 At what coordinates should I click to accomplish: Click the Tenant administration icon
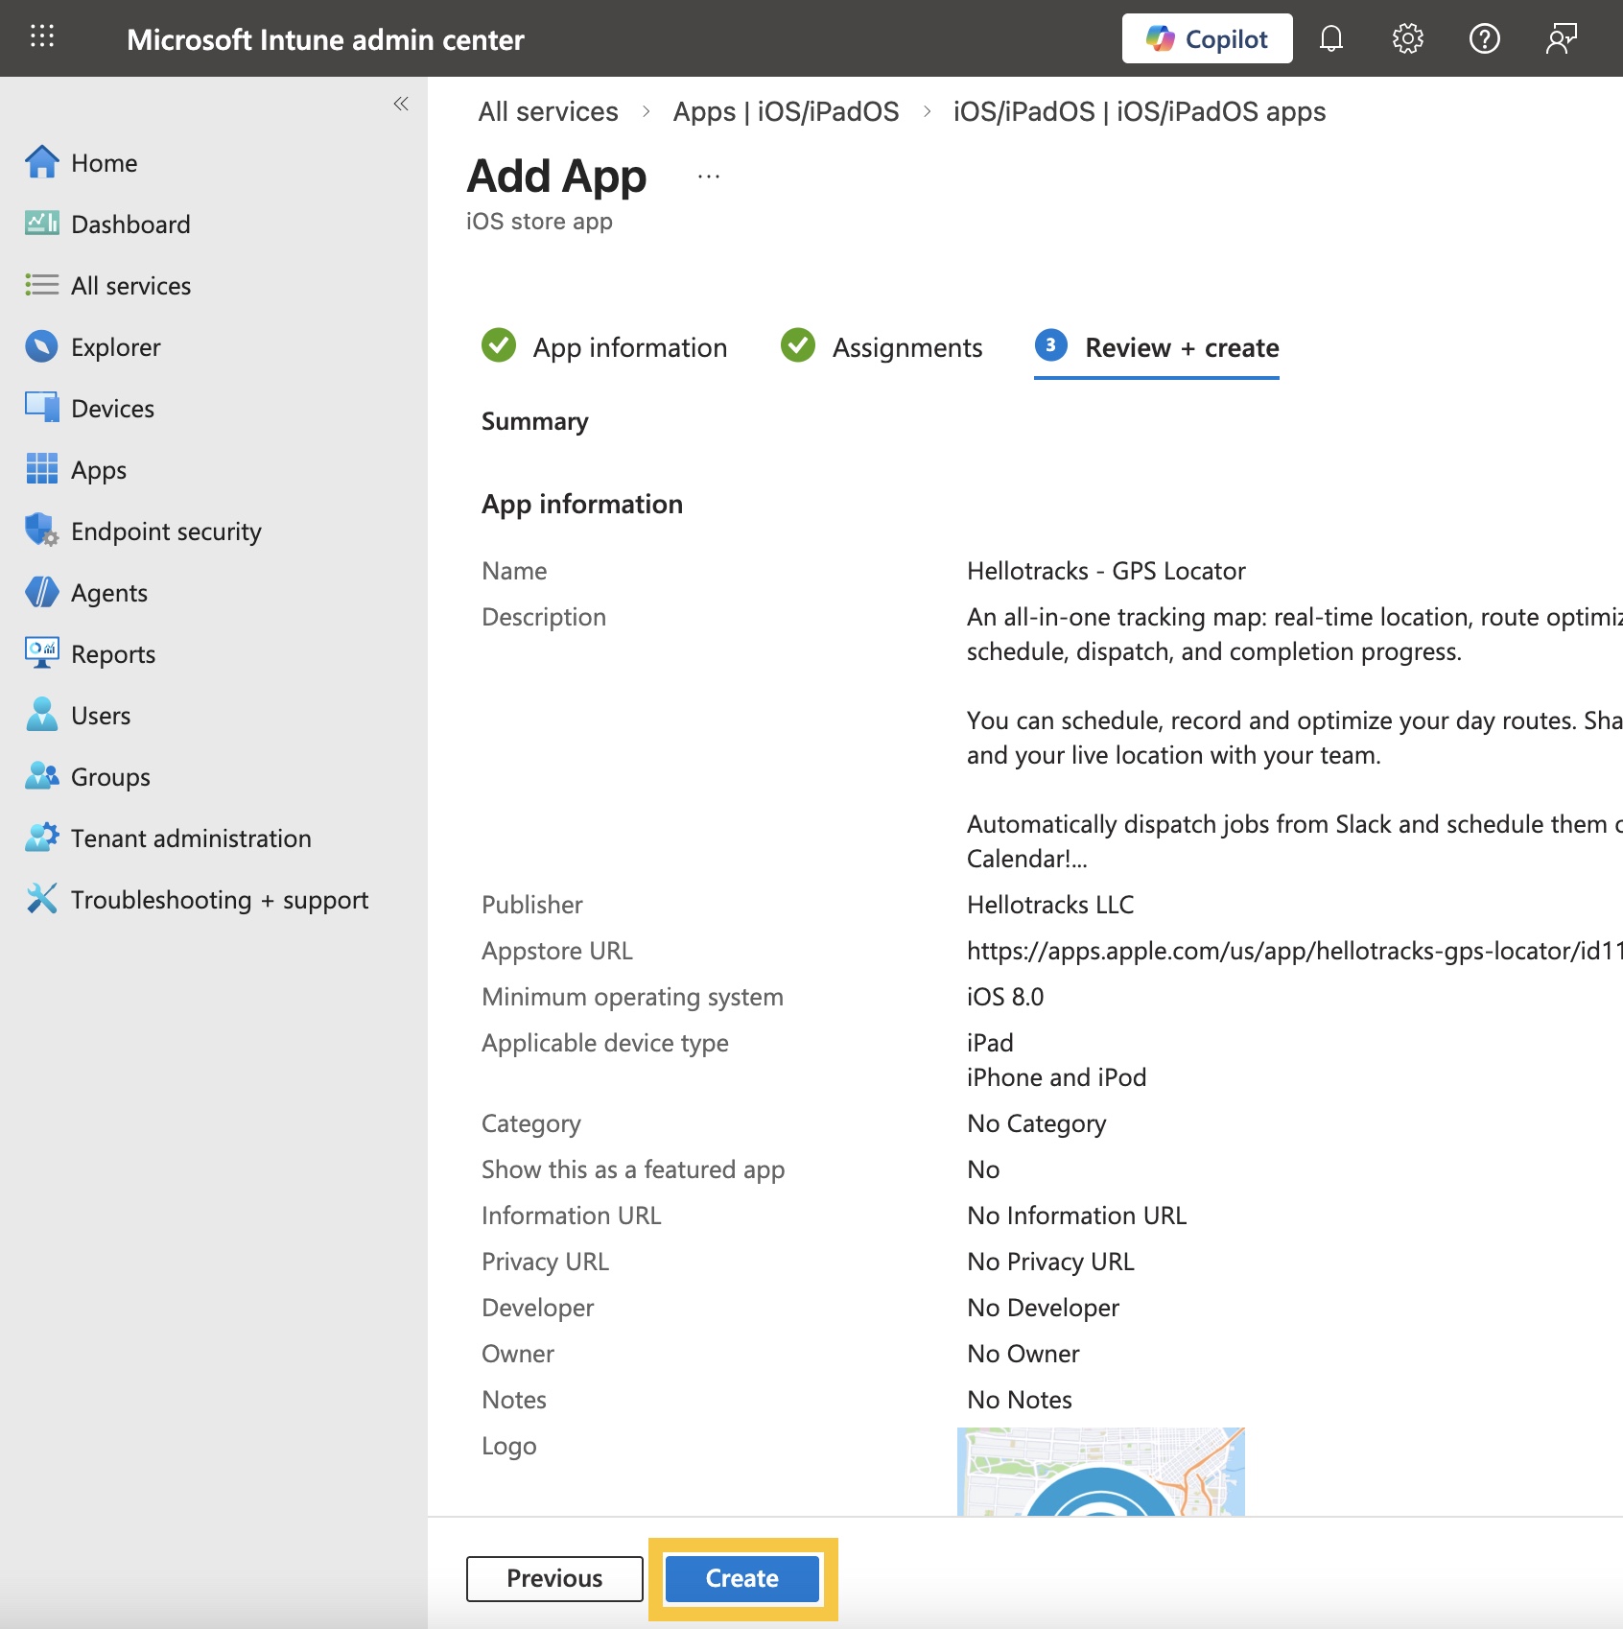pyautogui.click(x=41, y=838)
